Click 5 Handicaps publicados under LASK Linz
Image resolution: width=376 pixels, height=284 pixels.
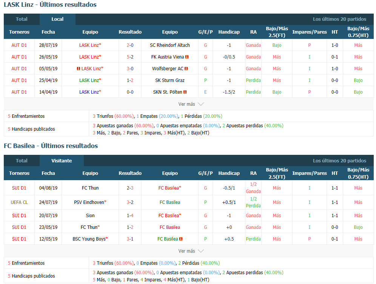click(x=31, y=129)
